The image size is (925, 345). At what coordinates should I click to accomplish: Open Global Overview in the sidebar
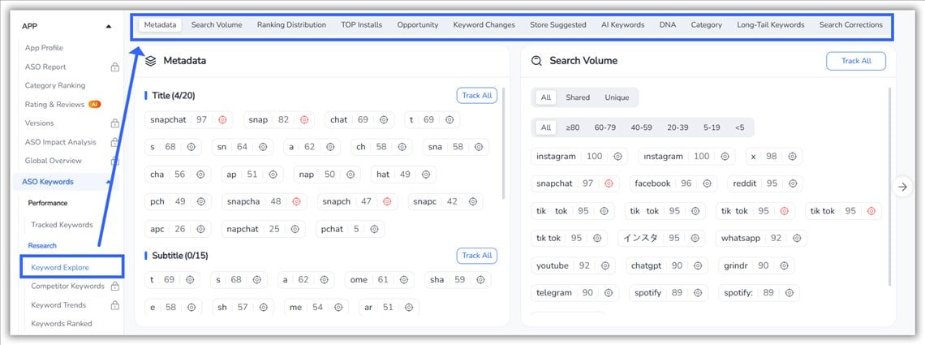tap(53, 161)
